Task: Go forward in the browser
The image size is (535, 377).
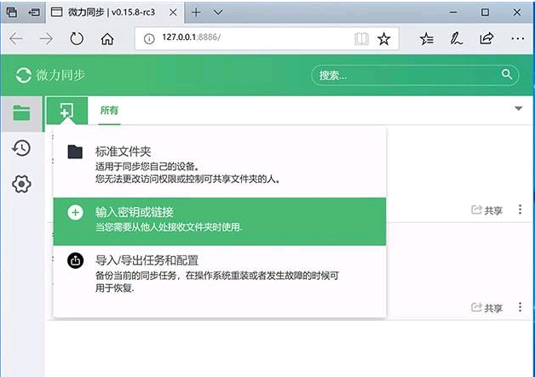Action: pos(46,38)
